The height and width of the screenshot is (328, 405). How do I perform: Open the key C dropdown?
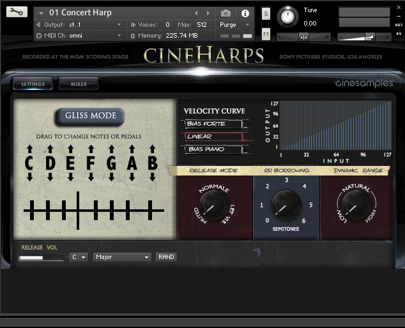pos(79,257)
